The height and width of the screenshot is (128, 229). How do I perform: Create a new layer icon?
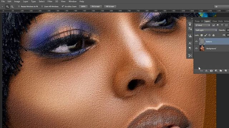pos(226,71)
